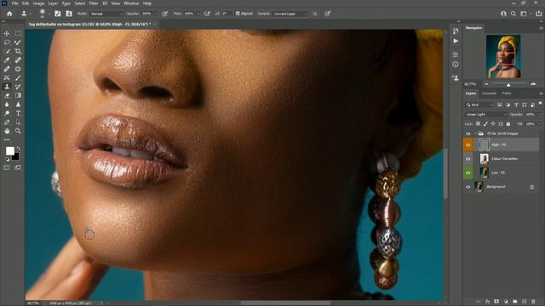This screenshot has width=545, height=306.
Task: Open the Info panel icon
Action: (456, 65)
